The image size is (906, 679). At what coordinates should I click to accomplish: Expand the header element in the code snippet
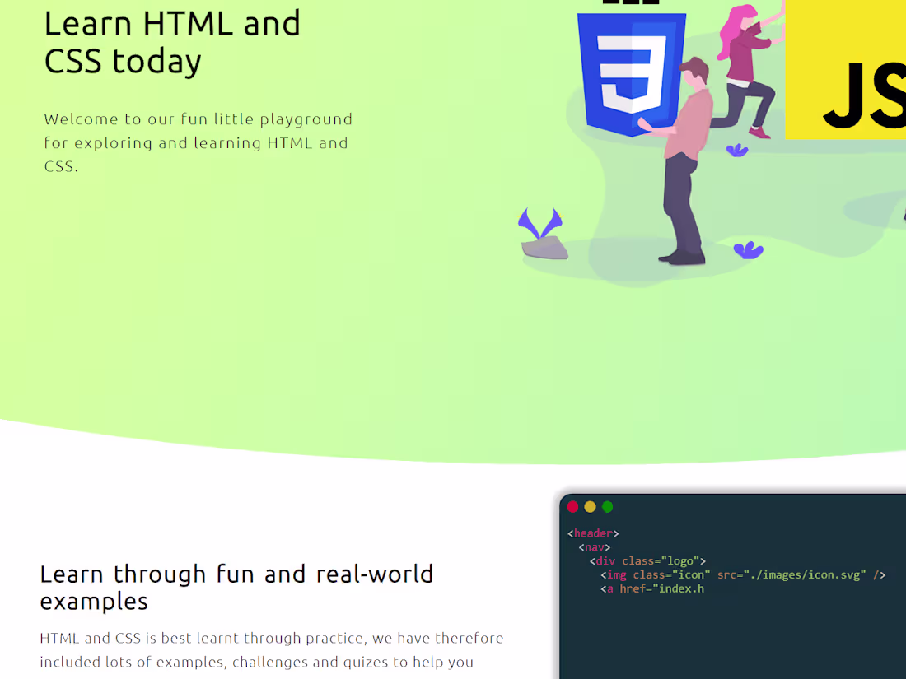(x=592, y=533)
